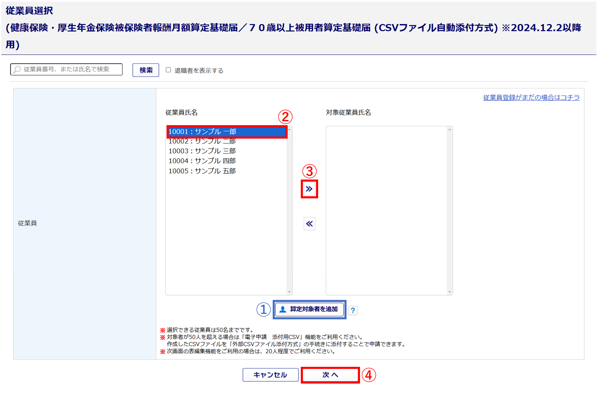Viewport: 598px width, 394px height.
Task: Click target employee list scrollbar down arrow
Action: coord(449,292)
